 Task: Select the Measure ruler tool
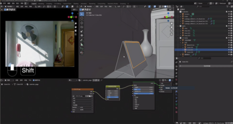coord(82,44)
